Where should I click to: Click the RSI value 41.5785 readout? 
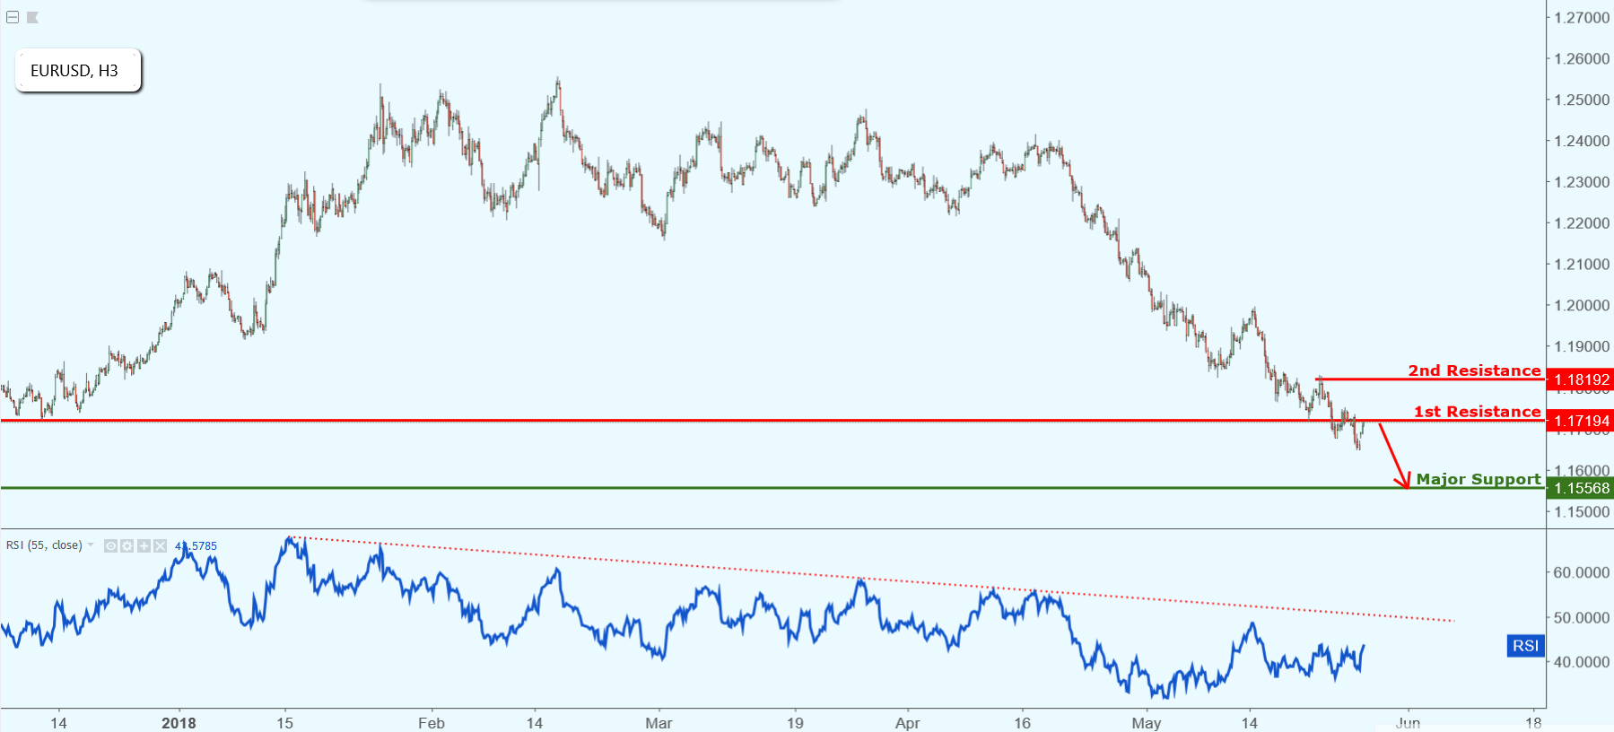point(196,545)
